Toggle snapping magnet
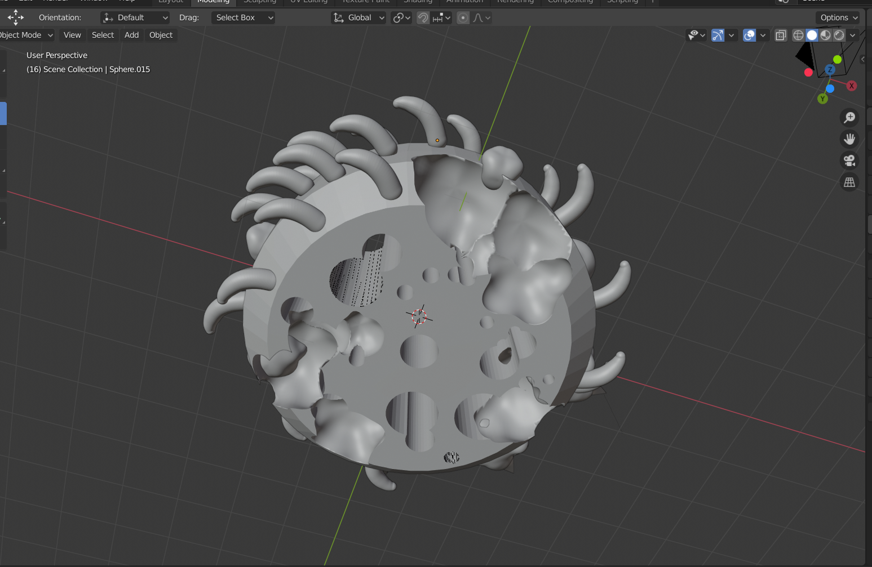The image size is (872, 567). click(423, 18)
